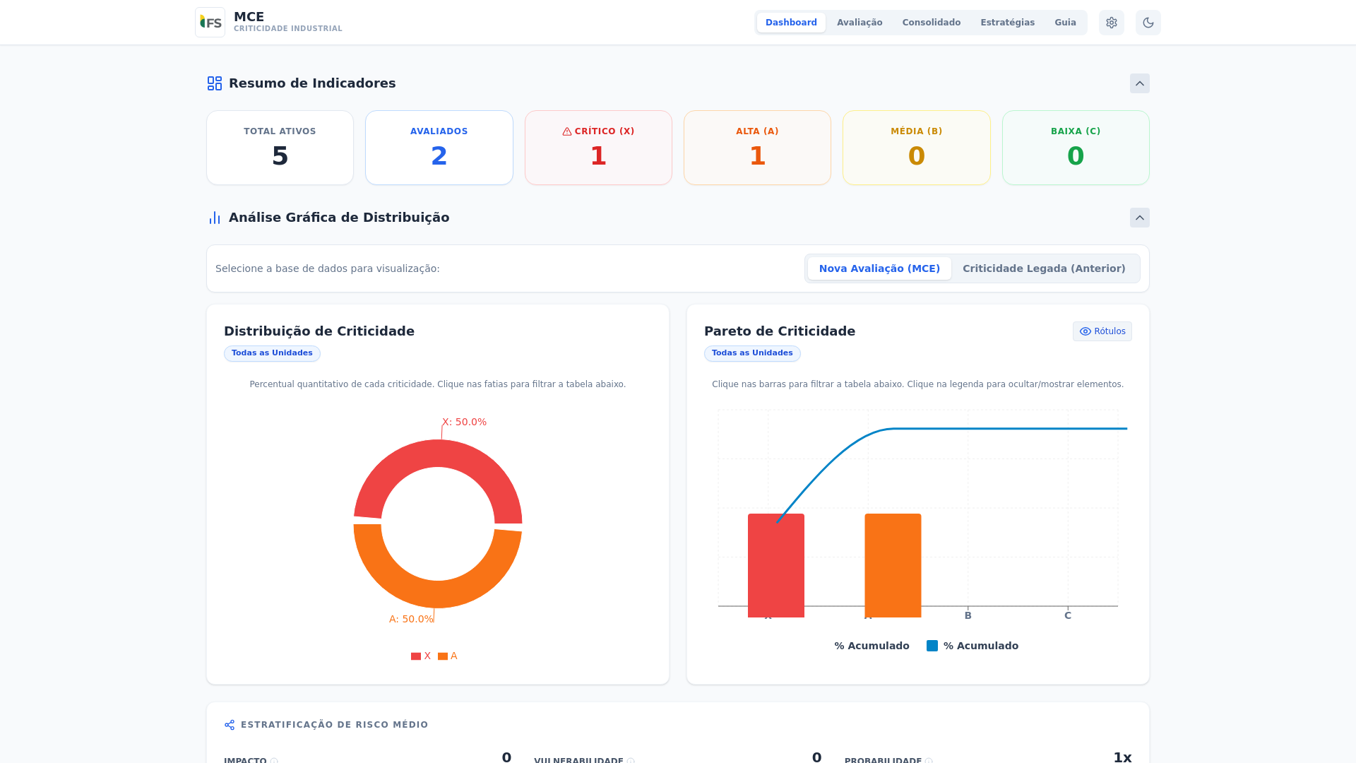Click the bar chart icon beside Análise Gráfica
This screenshot has height=763, width=1356.
(215, 218)
